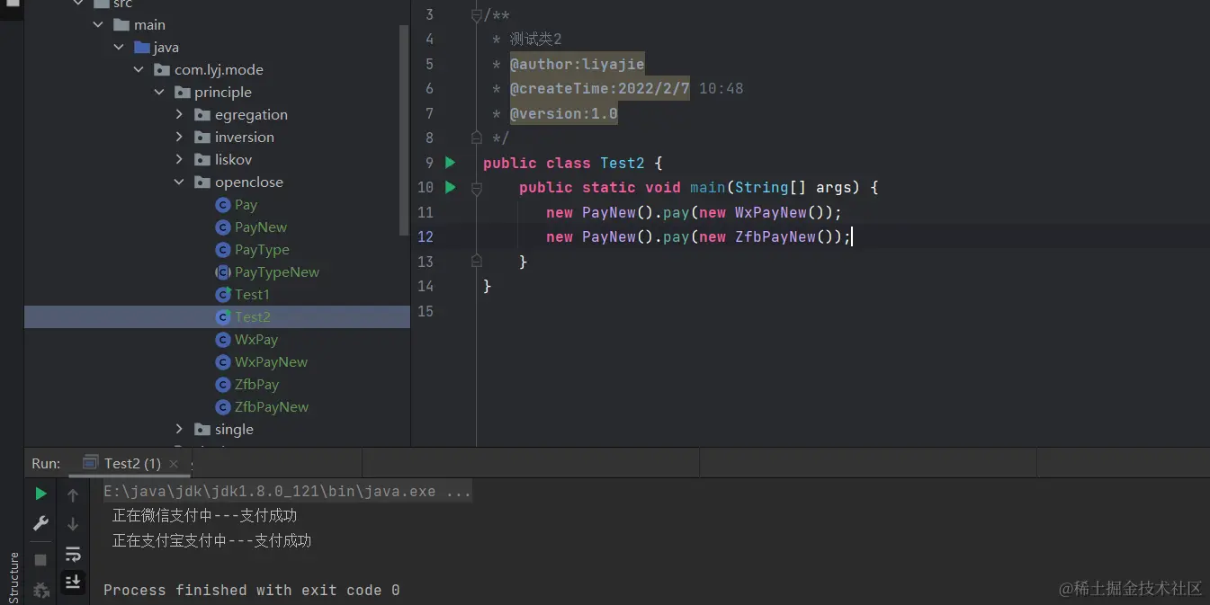The width and height of the screenshot is (1210, 605).
Task: Click the @version:1.0 comment tag
Action: [x=564, y=113]
